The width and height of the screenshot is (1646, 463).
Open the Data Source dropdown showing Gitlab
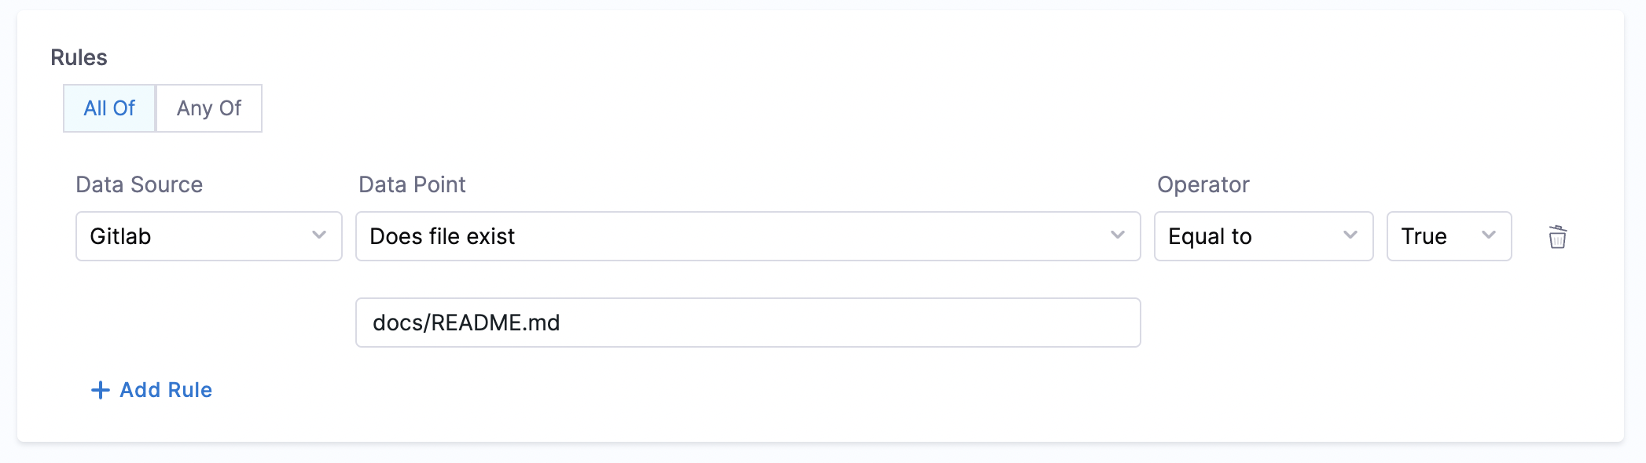pos(208,236)
